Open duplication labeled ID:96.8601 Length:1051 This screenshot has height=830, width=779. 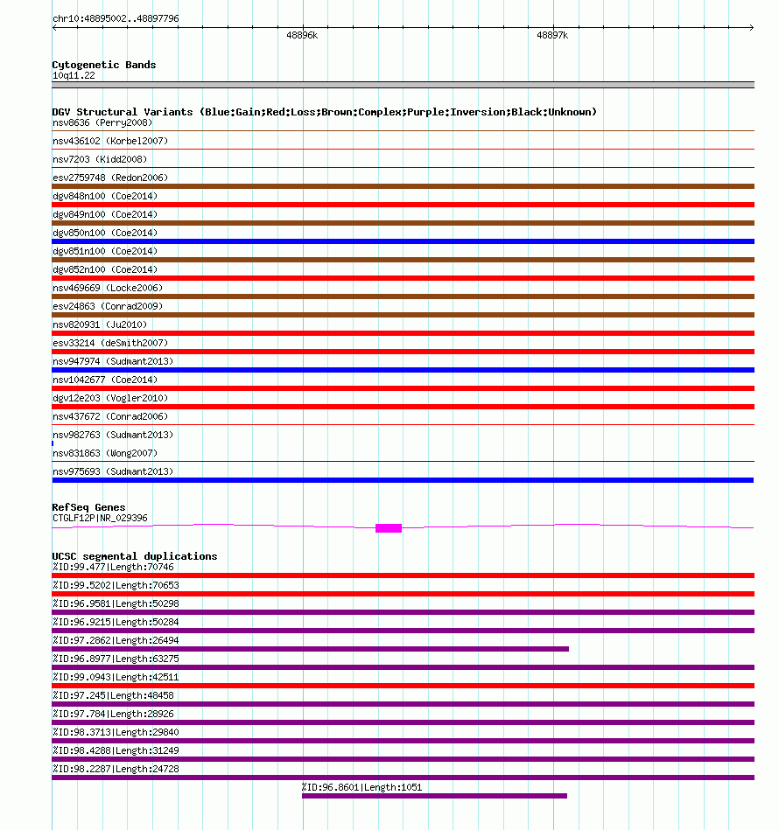(x=361, y=788)
